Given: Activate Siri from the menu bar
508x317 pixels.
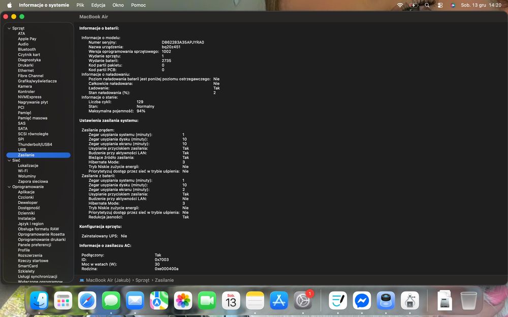Looking at the screenshot, I should pyautogui.click(x=453, y=5).
